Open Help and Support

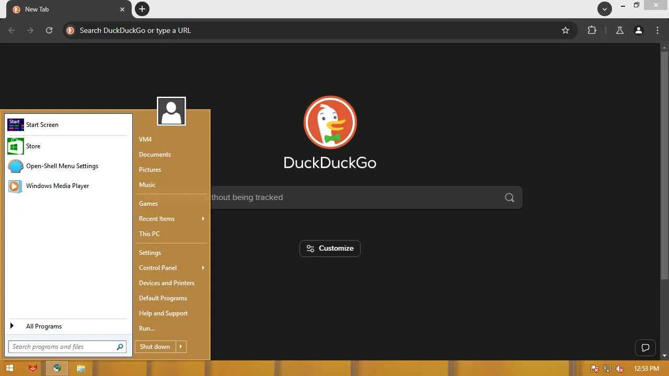tap(163, 313)
